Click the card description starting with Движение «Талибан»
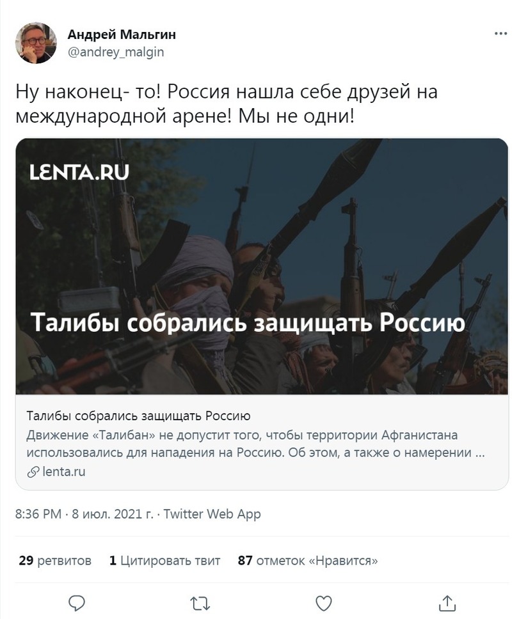The height and width of the screenshot is (619, 519). 256,444
